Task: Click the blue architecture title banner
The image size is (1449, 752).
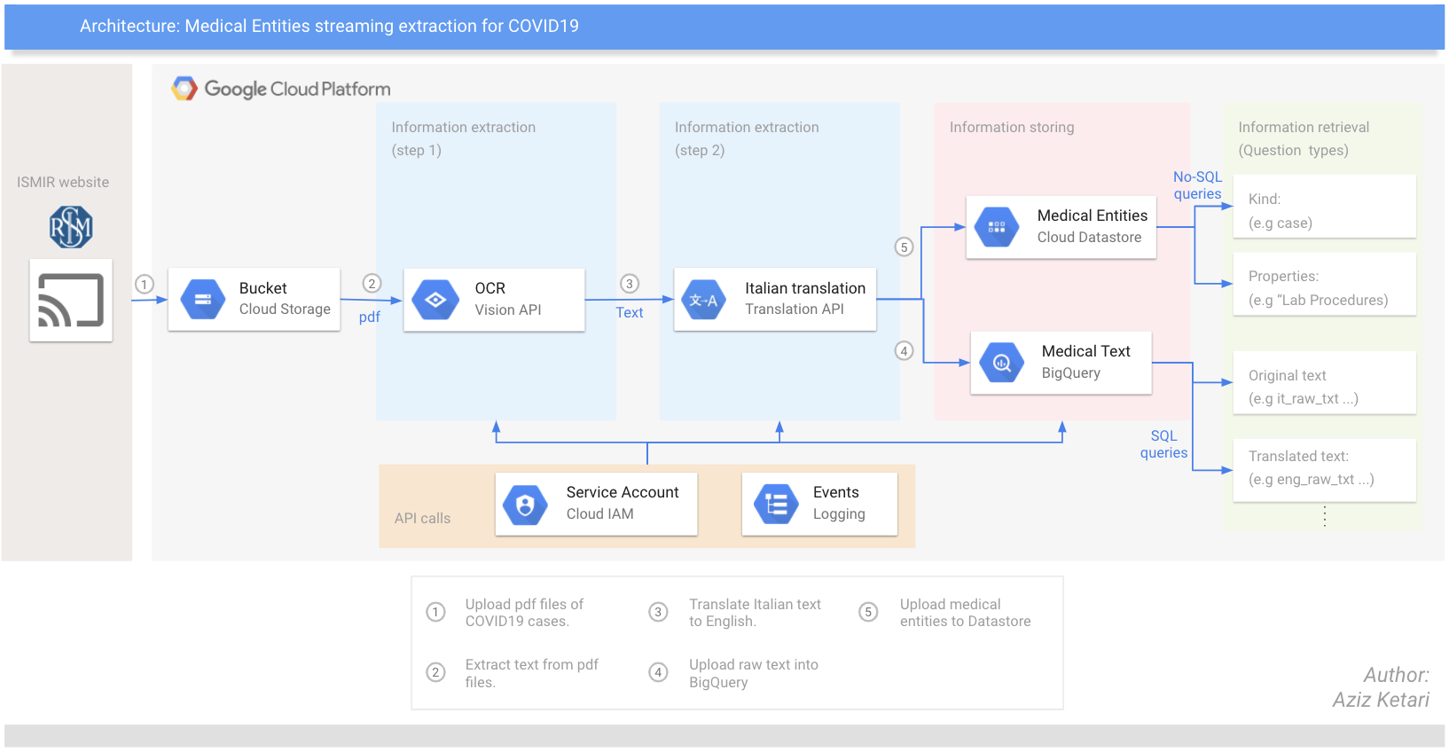Action: point(724,27)
